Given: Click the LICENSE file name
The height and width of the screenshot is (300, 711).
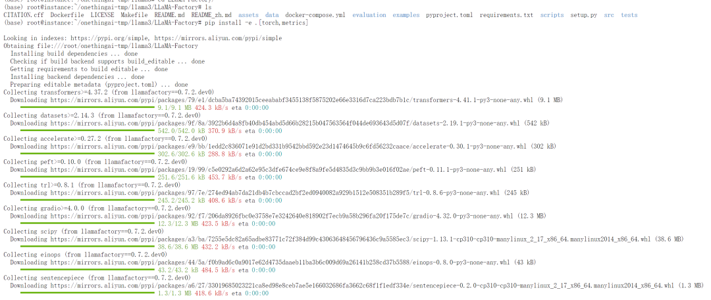Looking at the screenshot, I should click(x=102, y=15).
